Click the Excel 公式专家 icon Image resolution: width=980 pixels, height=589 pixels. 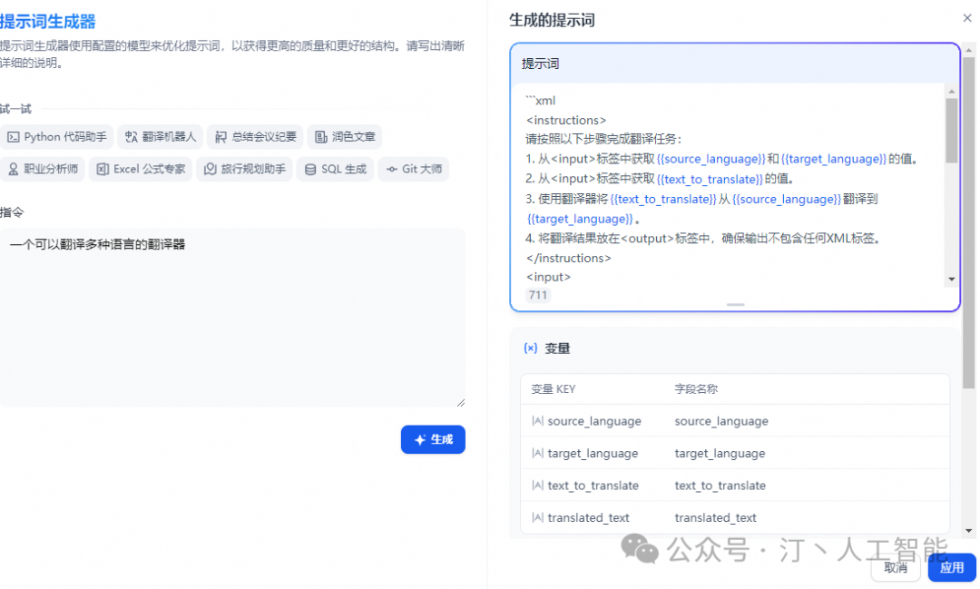[x=103, y=169]
